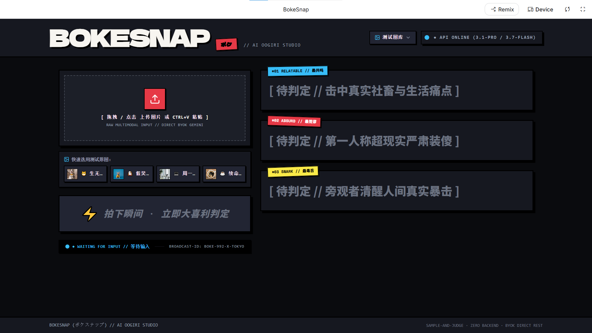592x333 pixels.
Task: Click the RAW MULTIMODAL INPUT caption
Action: [155, 125]
